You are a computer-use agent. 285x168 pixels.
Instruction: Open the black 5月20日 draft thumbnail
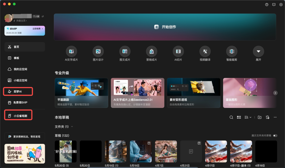tap(91, 151)
